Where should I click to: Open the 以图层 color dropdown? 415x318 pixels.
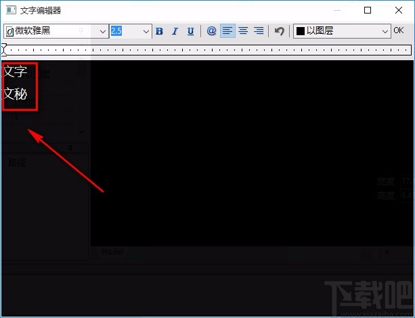385,31
